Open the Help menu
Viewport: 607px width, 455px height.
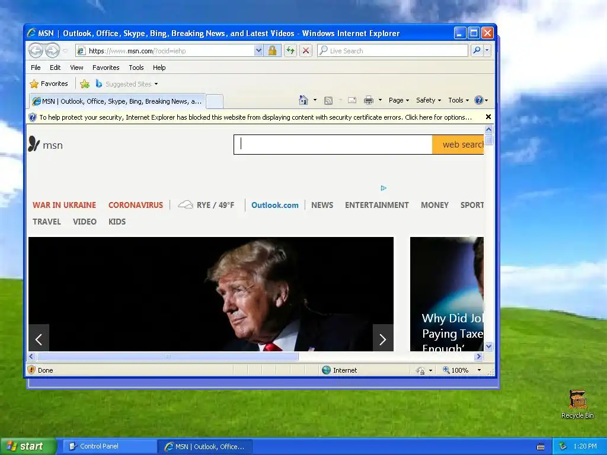tap(159, 68)
